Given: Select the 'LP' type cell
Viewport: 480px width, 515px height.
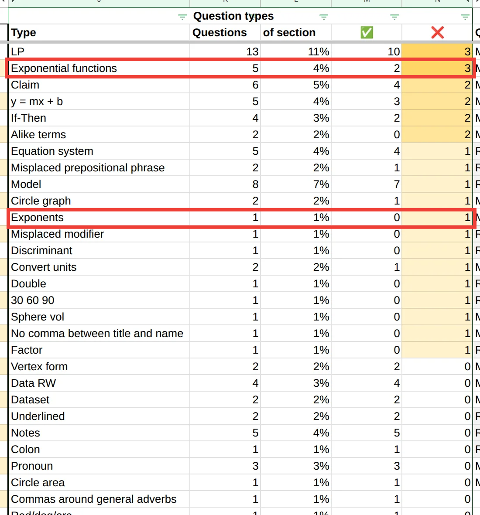Looking at the screenshot, I should tap(99, 51).
